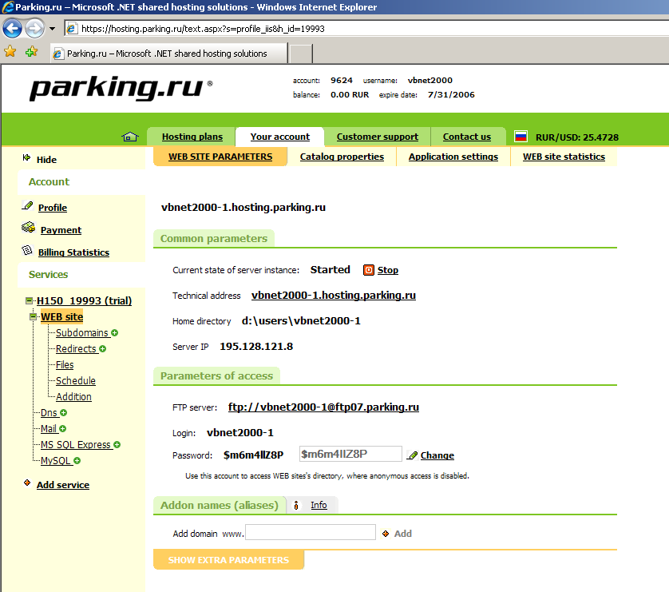The image size is (669, 592).
Task: Click the Info icon in Addon names section
Action: point(296,506)
